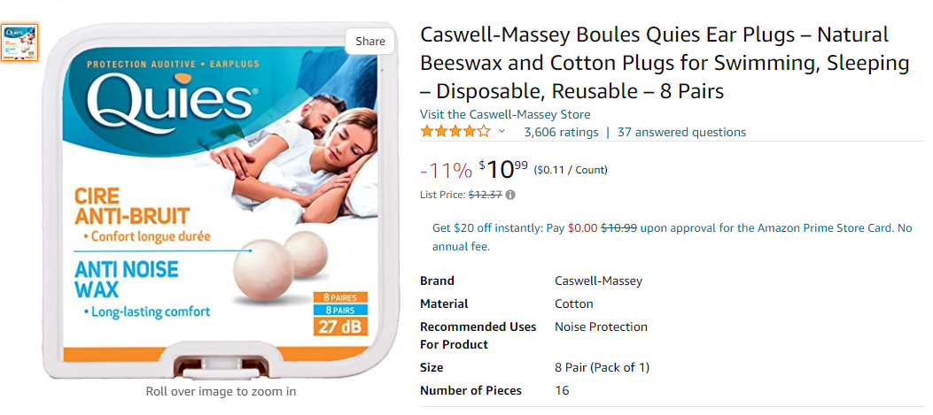933x415 pixels.
Task: Click the Brand value Caswell-Massey in the table
Action: (x=598, y=281)
